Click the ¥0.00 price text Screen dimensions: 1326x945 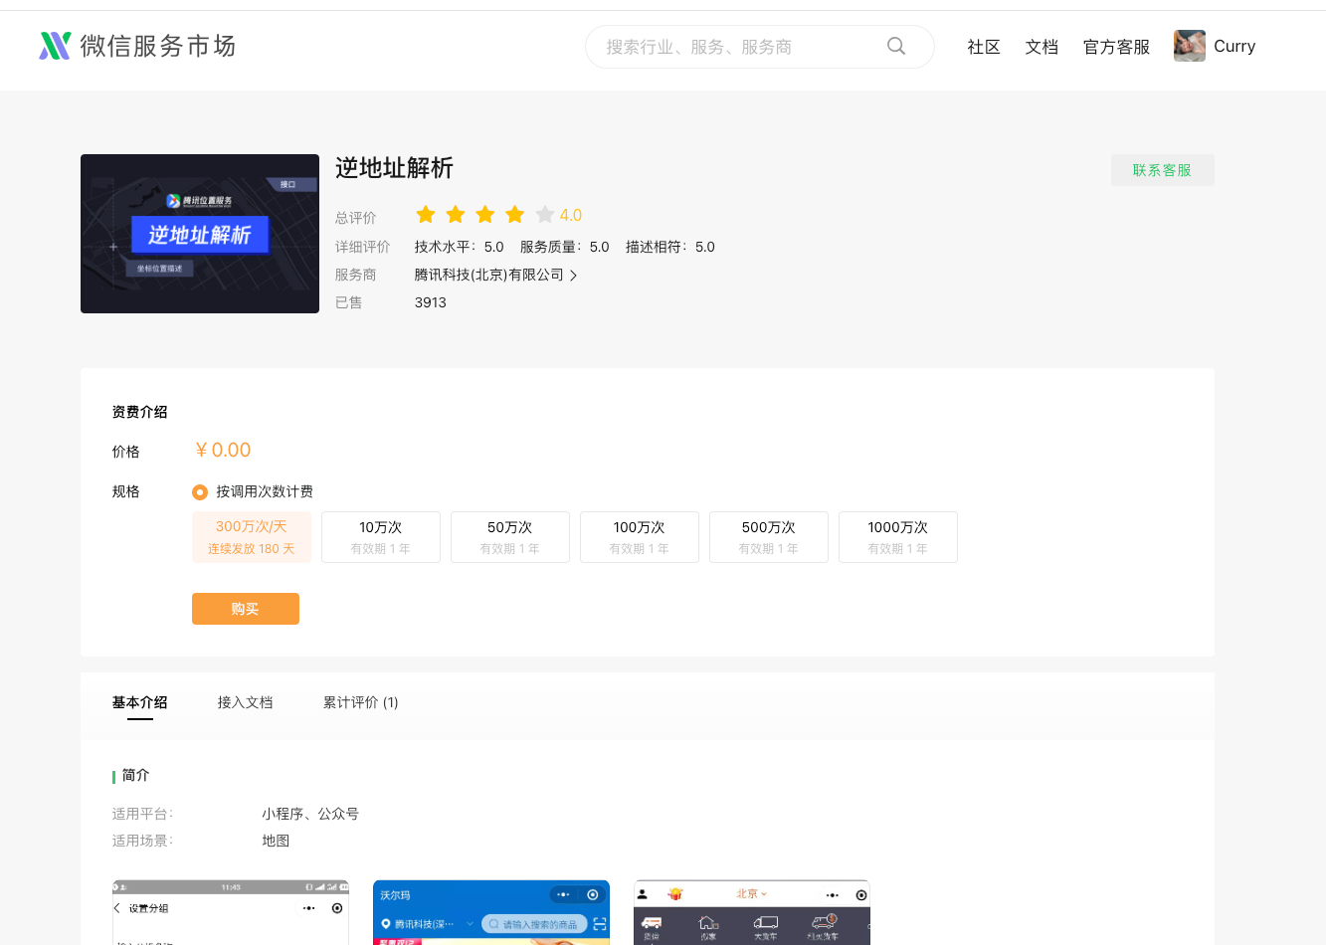pyautogui.click(x=223, y=450)
